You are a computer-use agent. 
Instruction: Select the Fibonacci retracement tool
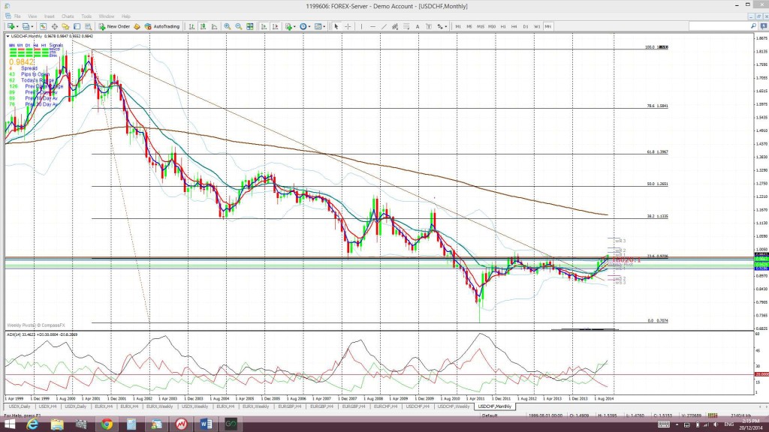pyautogui.click(x=406, y=26)
